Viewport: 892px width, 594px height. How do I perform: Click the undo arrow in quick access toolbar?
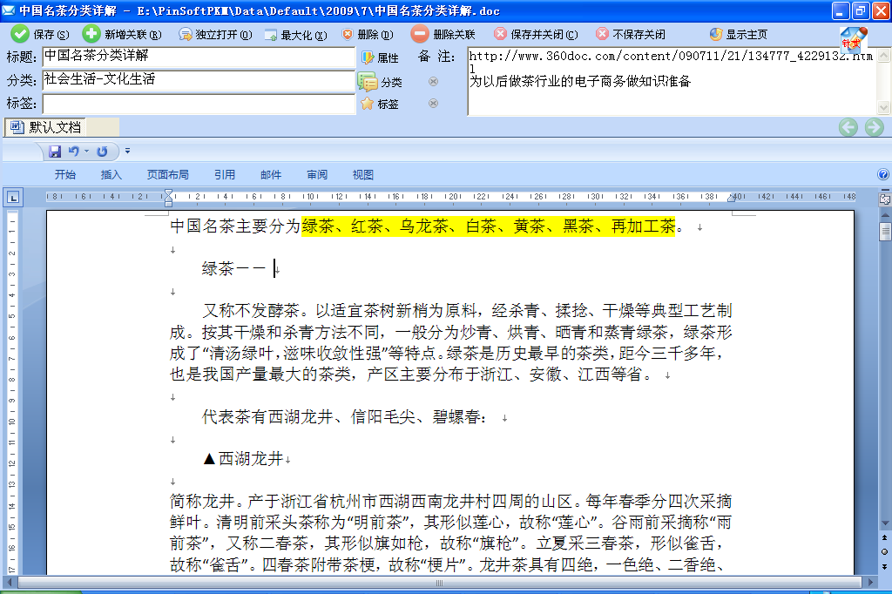(x=74, y=152)
